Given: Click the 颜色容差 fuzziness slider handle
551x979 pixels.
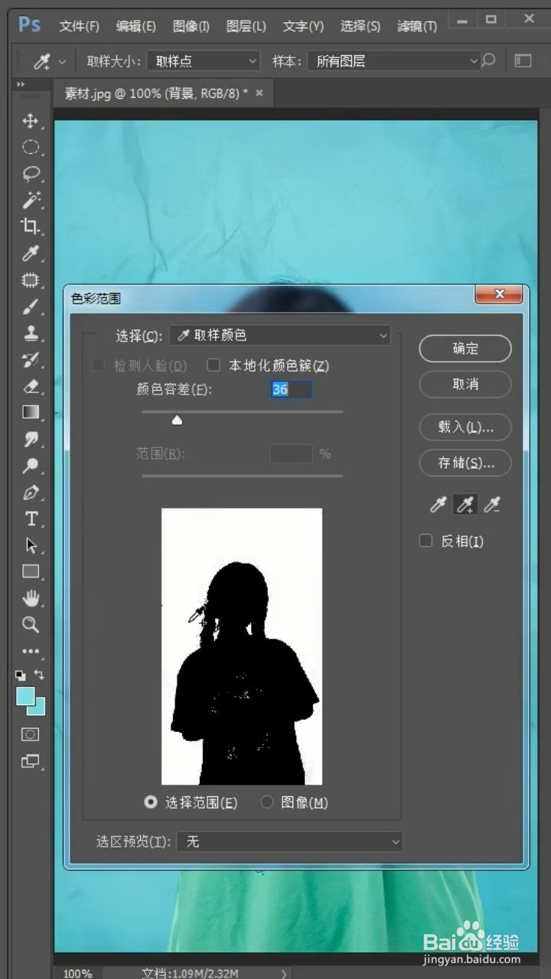Looking at the screenshot, I should pos(177,420).
